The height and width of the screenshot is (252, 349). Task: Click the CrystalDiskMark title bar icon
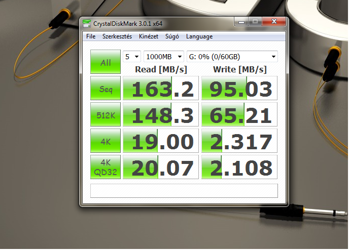pyautogui.click(x=87, y=24)
